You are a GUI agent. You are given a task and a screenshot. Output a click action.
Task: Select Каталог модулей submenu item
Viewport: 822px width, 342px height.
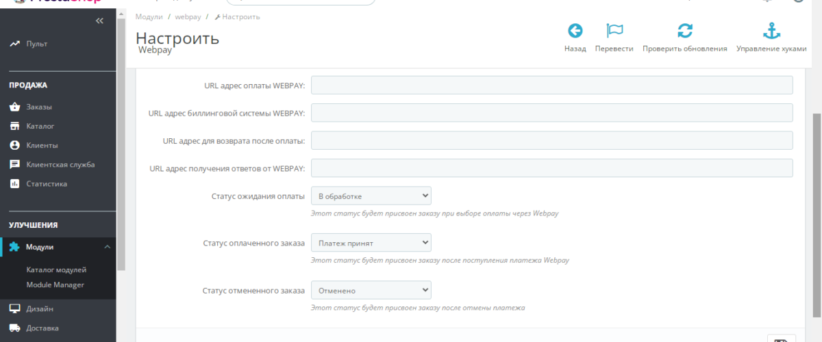[56, 269]
